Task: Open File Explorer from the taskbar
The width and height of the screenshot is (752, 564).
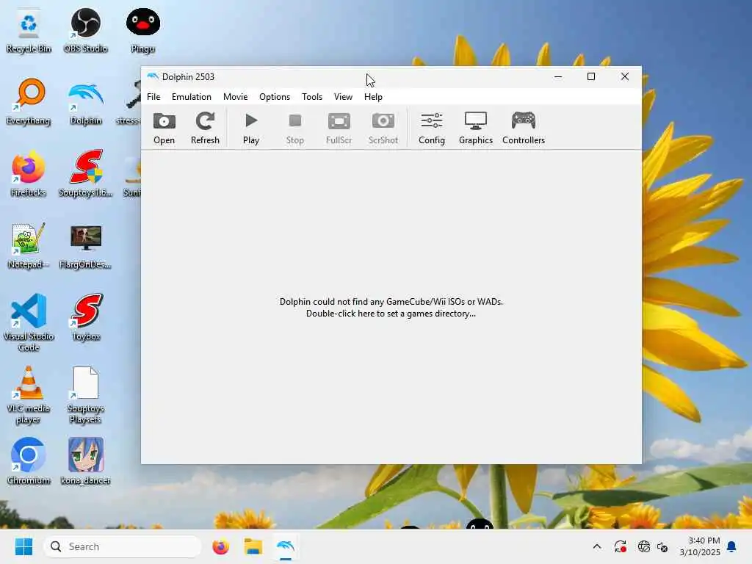Action: [x=253, y=546]
